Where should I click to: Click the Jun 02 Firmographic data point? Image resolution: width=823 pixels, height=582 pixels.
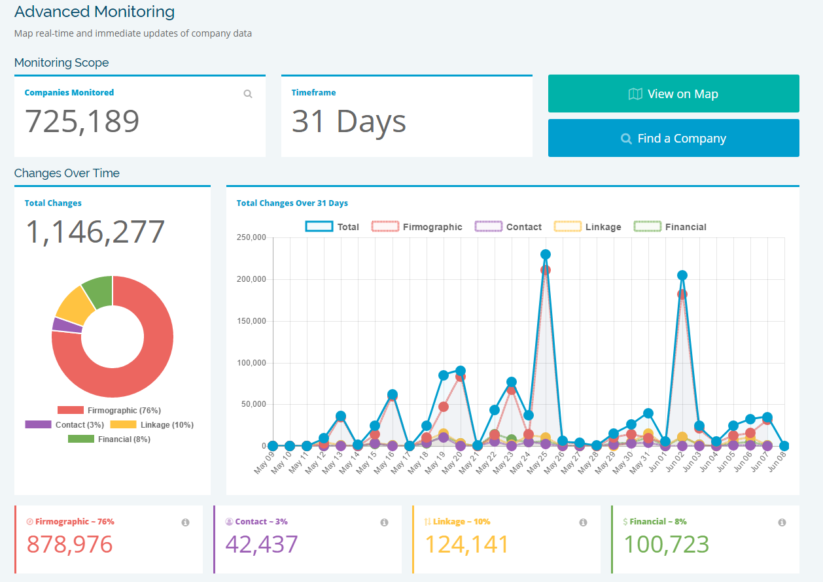coord(682,294)
